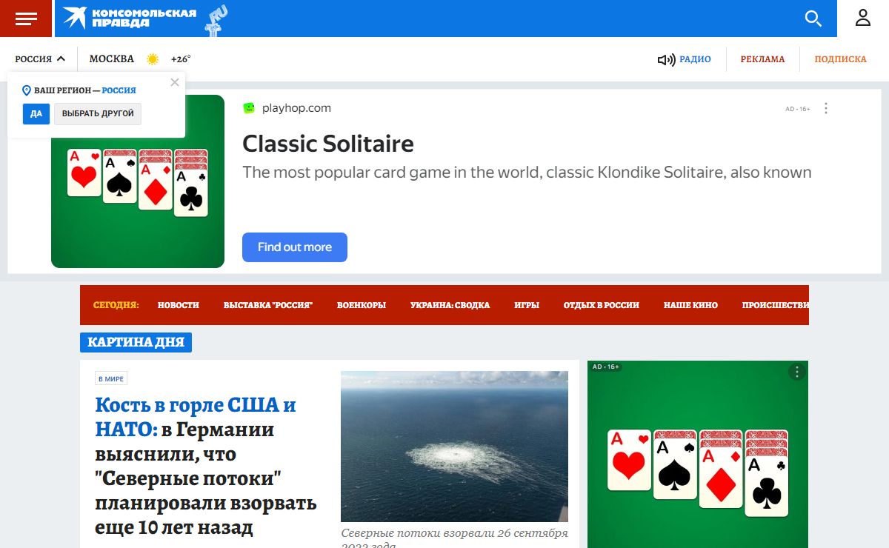
Task: Go to УКРАИНА: СВОДКА section
Action: coord(450,305)
